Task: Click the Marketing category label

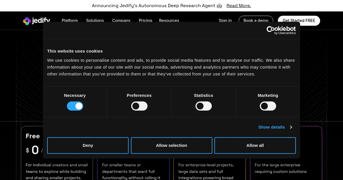Action: [x=268, y=95]
